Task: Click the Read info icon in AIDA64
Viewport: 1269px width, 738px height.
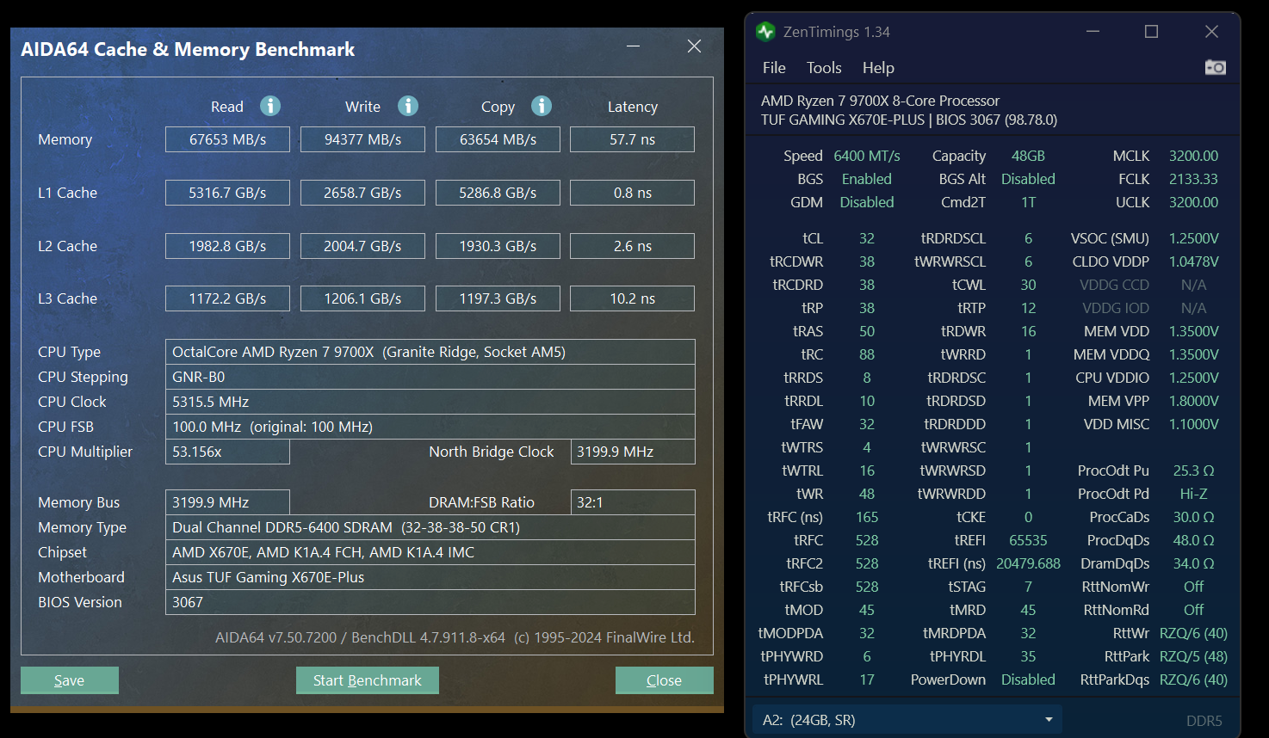Action: 270,106
